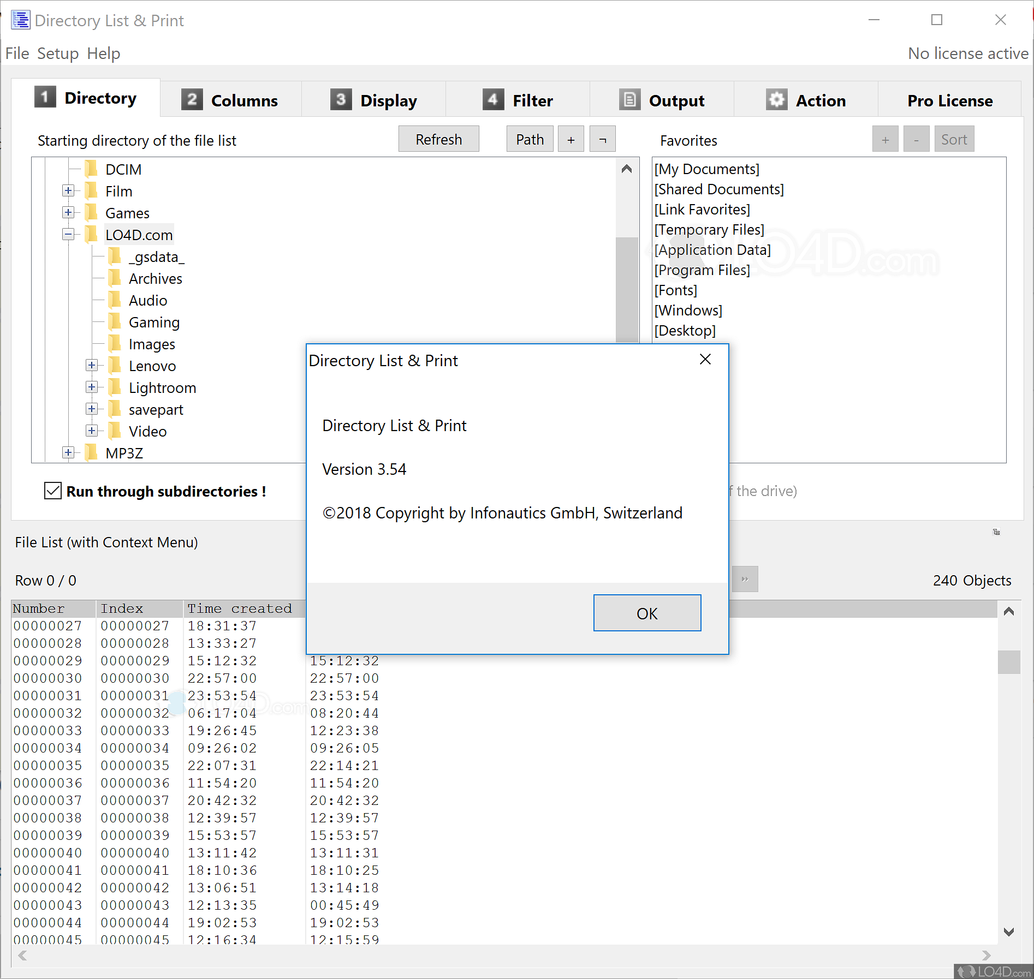The image size is (1034, 979).
Task: Select the [My Documents] favorite entry
Action: (x=706, y=169)
